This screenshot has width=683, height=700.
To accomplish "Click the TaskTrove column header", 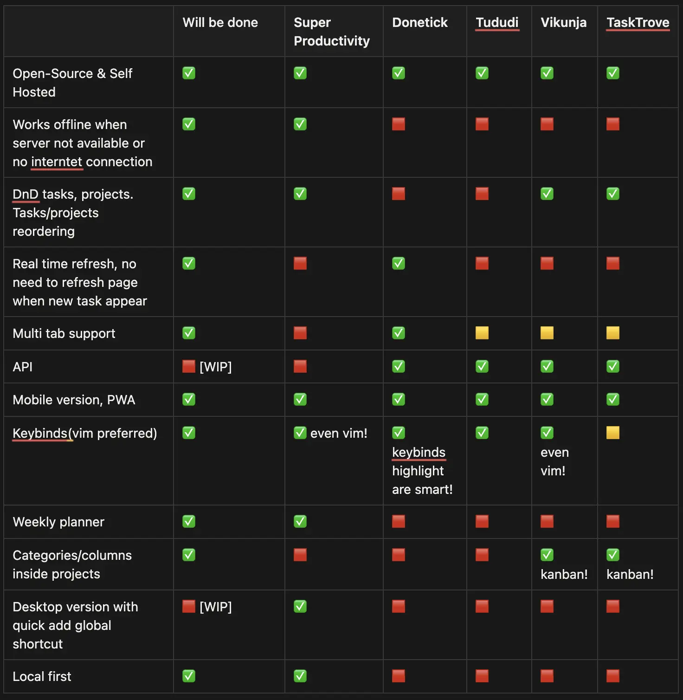I will click(638, 22).
